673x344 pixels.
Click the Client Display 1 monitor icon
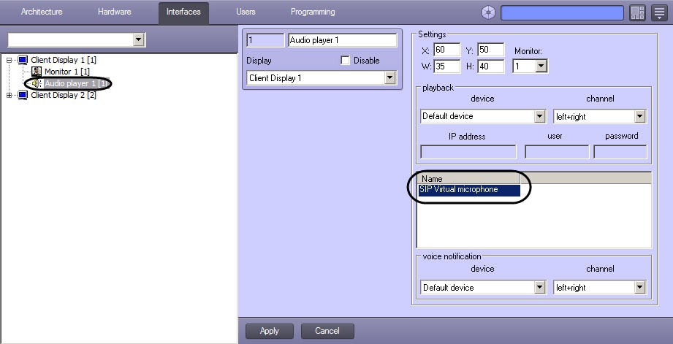tap(23, 60)
